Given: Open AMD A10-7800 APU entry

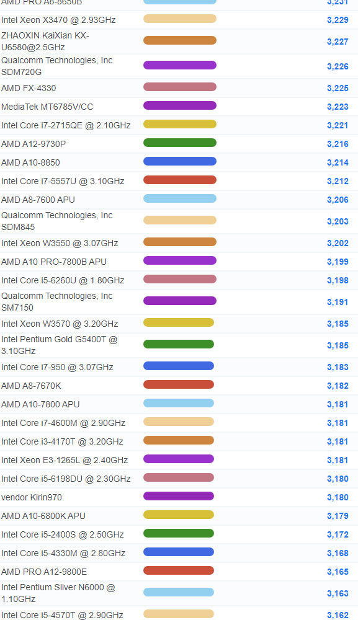Looking at the screenshot, I should (40, 404).
